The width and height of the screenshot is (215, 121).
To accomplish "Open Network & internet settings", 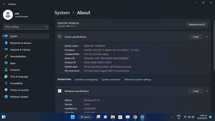I will tap(20, 50).
